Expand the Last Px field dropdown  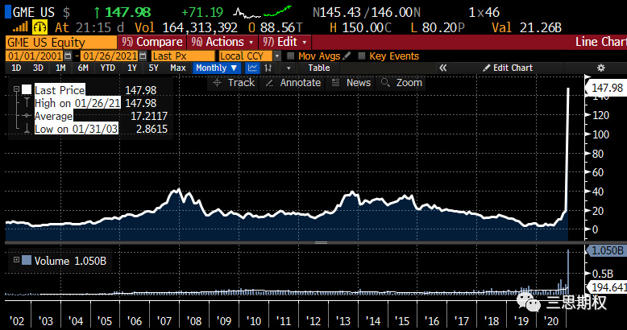(x=184, y=56)
